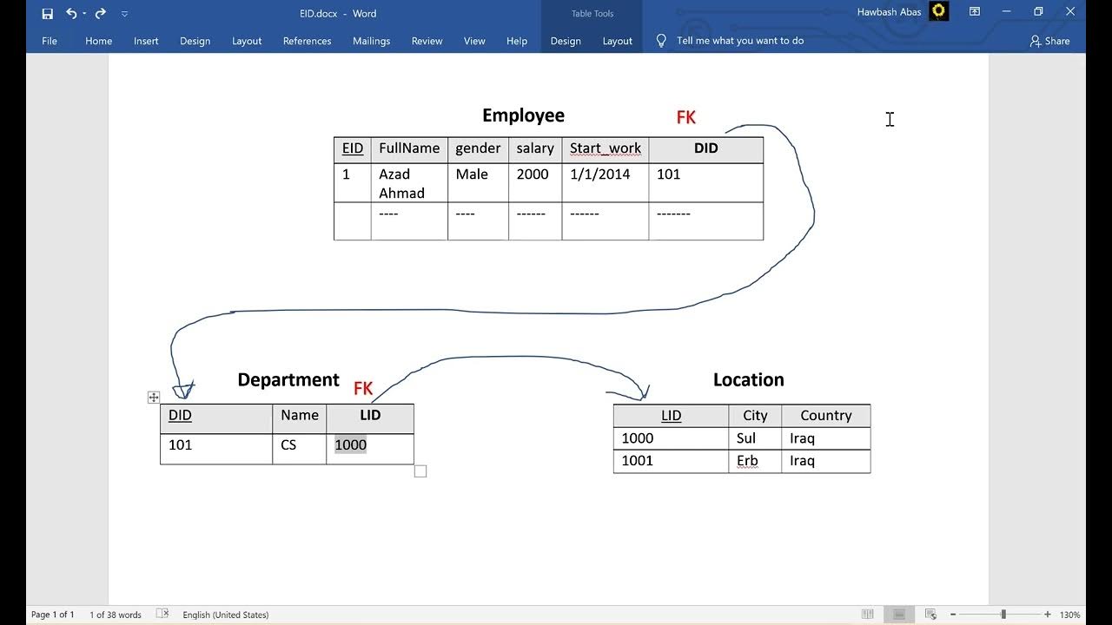Screen dimensions: 1112x625
Task: Click the Department table move handle
Action: (154, 397)
